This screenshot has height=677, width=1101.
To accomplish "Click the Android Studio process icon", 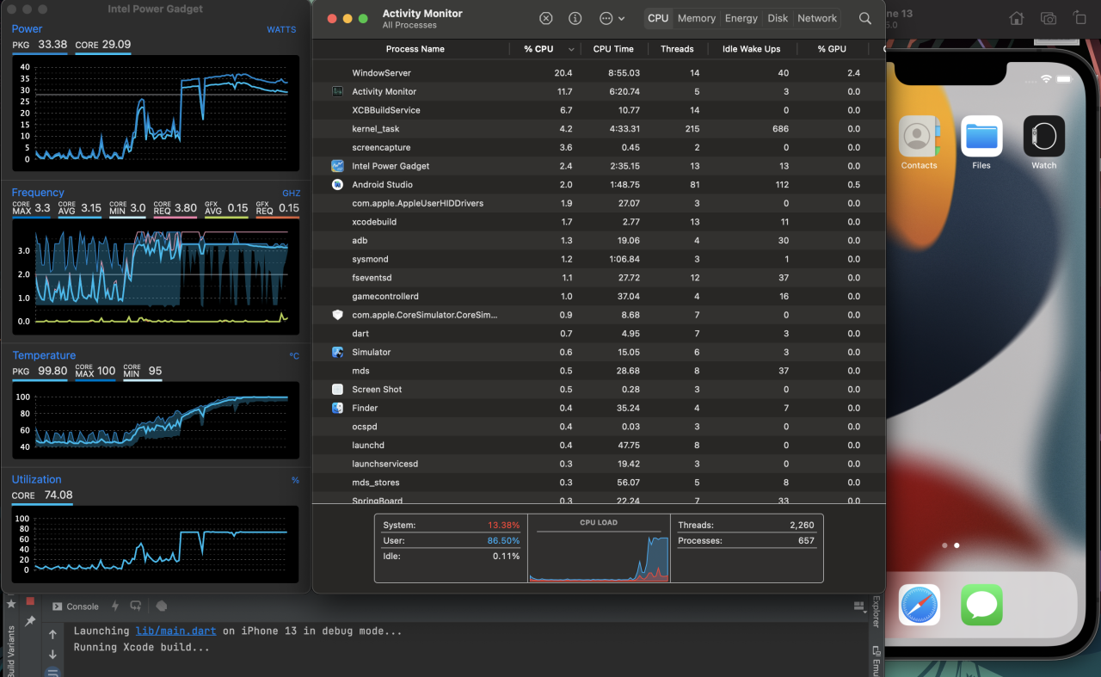I will (337, 184).
